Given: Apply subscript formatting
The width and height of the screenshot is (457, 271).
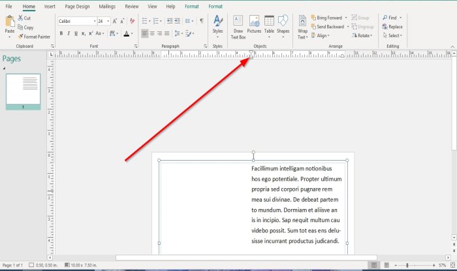Looking at the screenshot, I should [84, 33].
